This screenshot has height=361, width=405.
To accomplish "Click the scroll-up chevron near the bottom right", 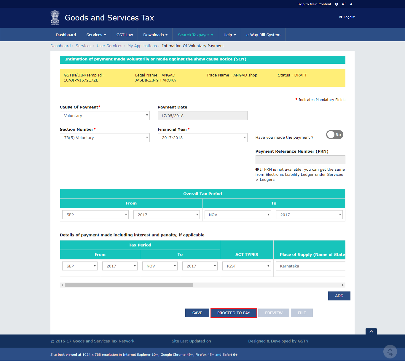I will (371, 331).
